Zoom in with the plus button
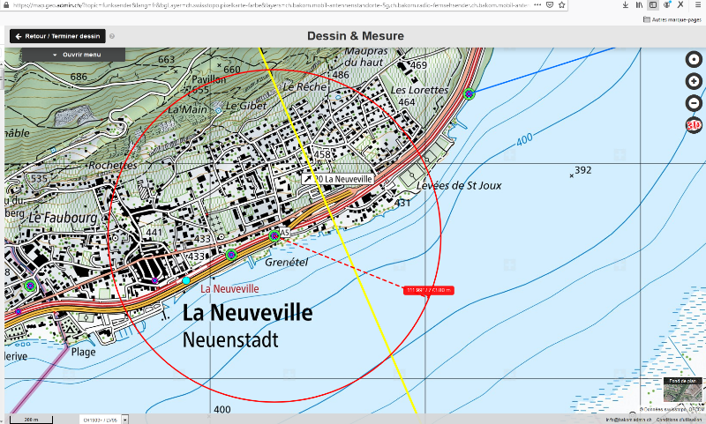Screen dimensions: 706x424 click(x=694, y=81)
